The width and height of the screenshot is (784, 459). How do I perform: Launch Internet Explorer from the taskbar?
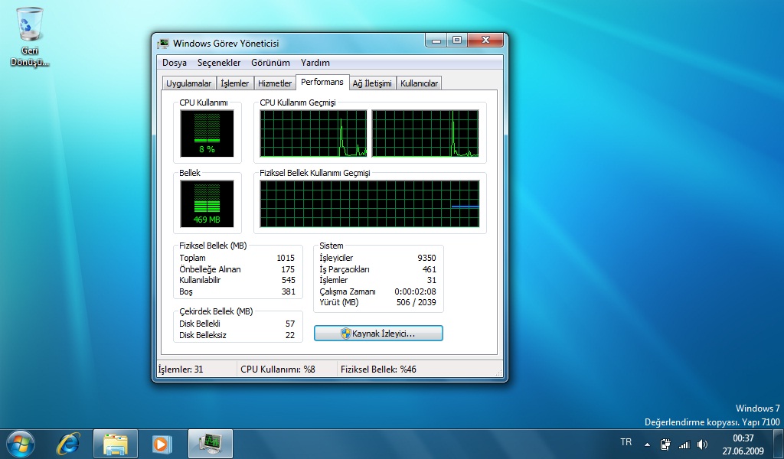68,444
